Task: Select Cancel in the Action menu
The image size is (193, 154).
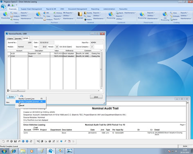Action: coord(21,106)
